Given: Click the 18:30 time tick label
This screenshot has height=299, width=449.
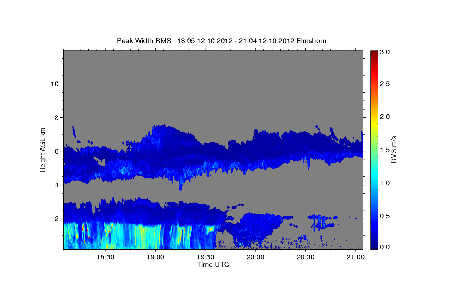Looking at the screenshot, I should point(105,258).
